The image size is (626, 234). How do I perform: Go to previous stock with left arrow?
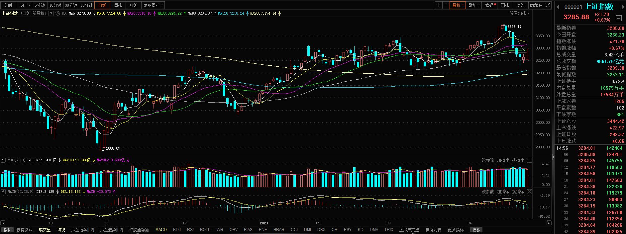pyautogui.click(x=558, y=7)
